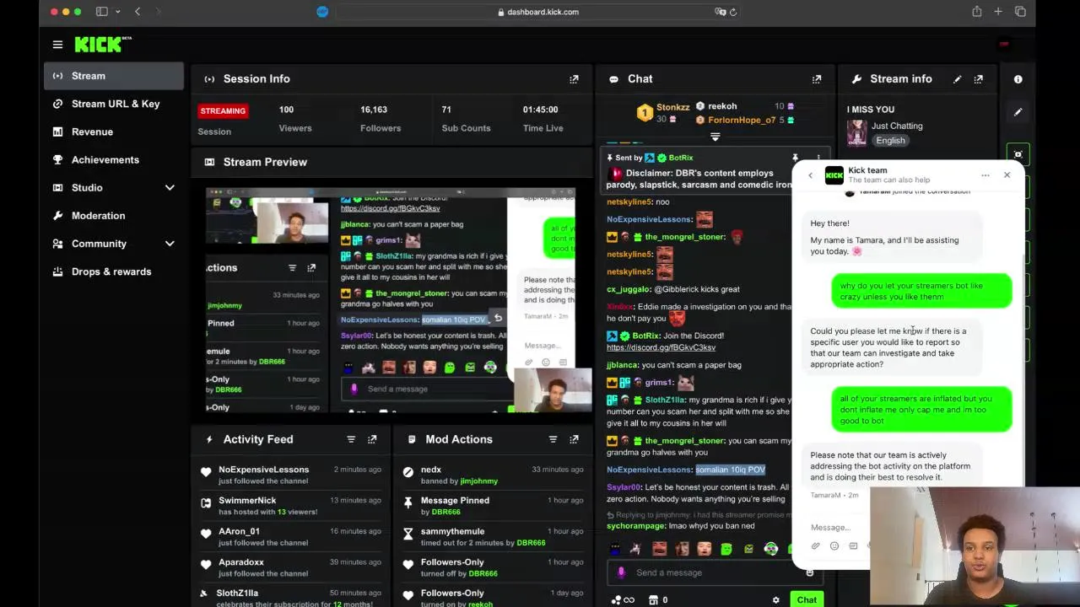Go back in the Kick team support chat
Image resolution: width=1080 pixels, height=607 pixels.
(810, 175)
